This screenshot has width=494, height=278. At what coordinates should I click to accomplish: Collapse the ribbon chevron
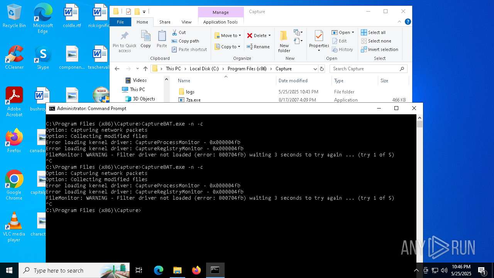[x=400, y=22]
